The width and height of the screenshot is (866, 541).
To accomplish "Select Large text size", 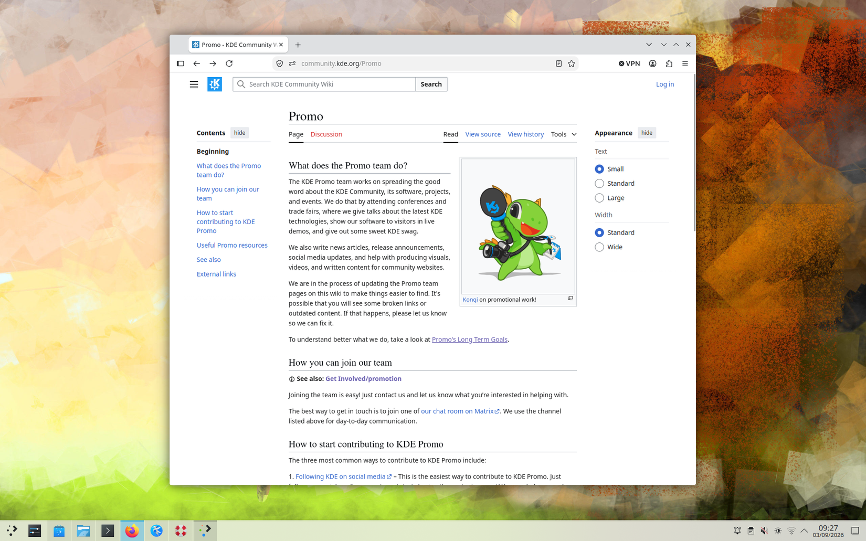I will point(599,198).
